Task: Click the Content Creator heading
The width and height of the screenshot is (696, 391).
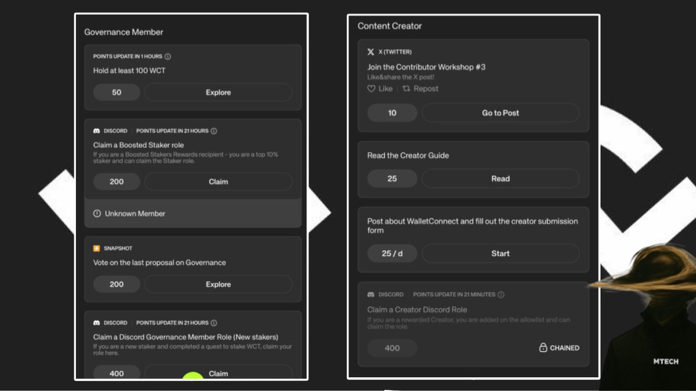Action: (390, 26)
